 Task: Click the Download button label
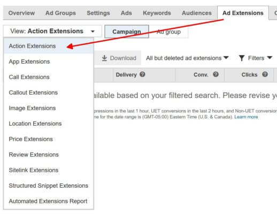click(x=123, y=58)
